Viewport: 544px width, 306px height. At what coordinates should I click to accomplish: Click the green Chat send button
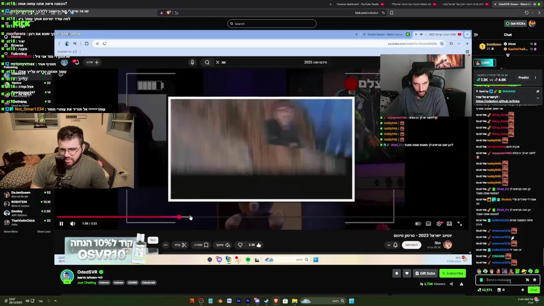[x=533, y=290]
